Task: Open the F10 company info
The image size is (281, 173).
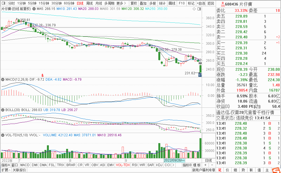Action: [182, 3]
